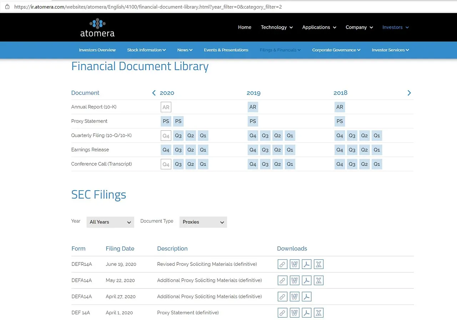Open 2020 Q1 Conference Call transcript
The height and width of the screenshot is (320, 457).
(203, 164)
